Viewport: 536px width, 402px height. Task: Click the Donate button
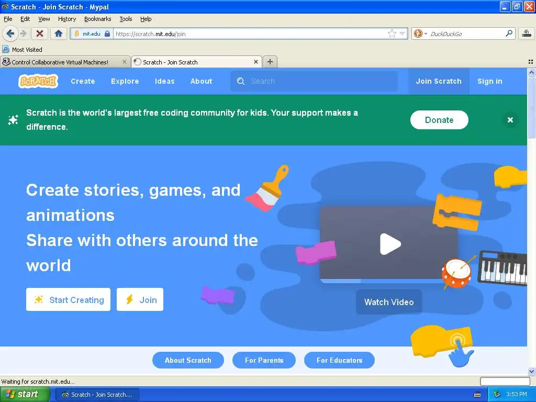pyautogui.click(x=439, y=120)
